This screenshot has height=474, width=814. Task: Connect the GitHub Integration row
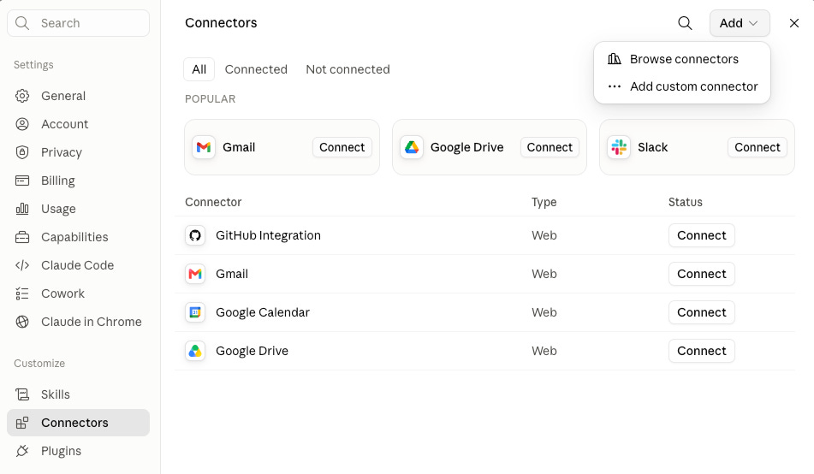pyautogui.click(x=701, y=235)
